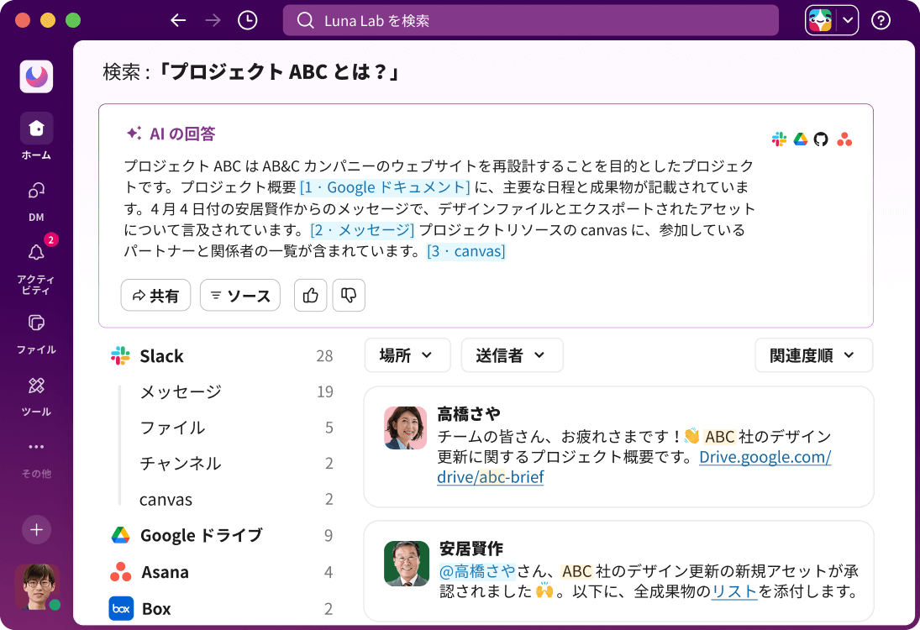This screenshot has height=630, width=920.
Task: Give the AI answer a thumbs up
Action: click(x=310, y=295)
